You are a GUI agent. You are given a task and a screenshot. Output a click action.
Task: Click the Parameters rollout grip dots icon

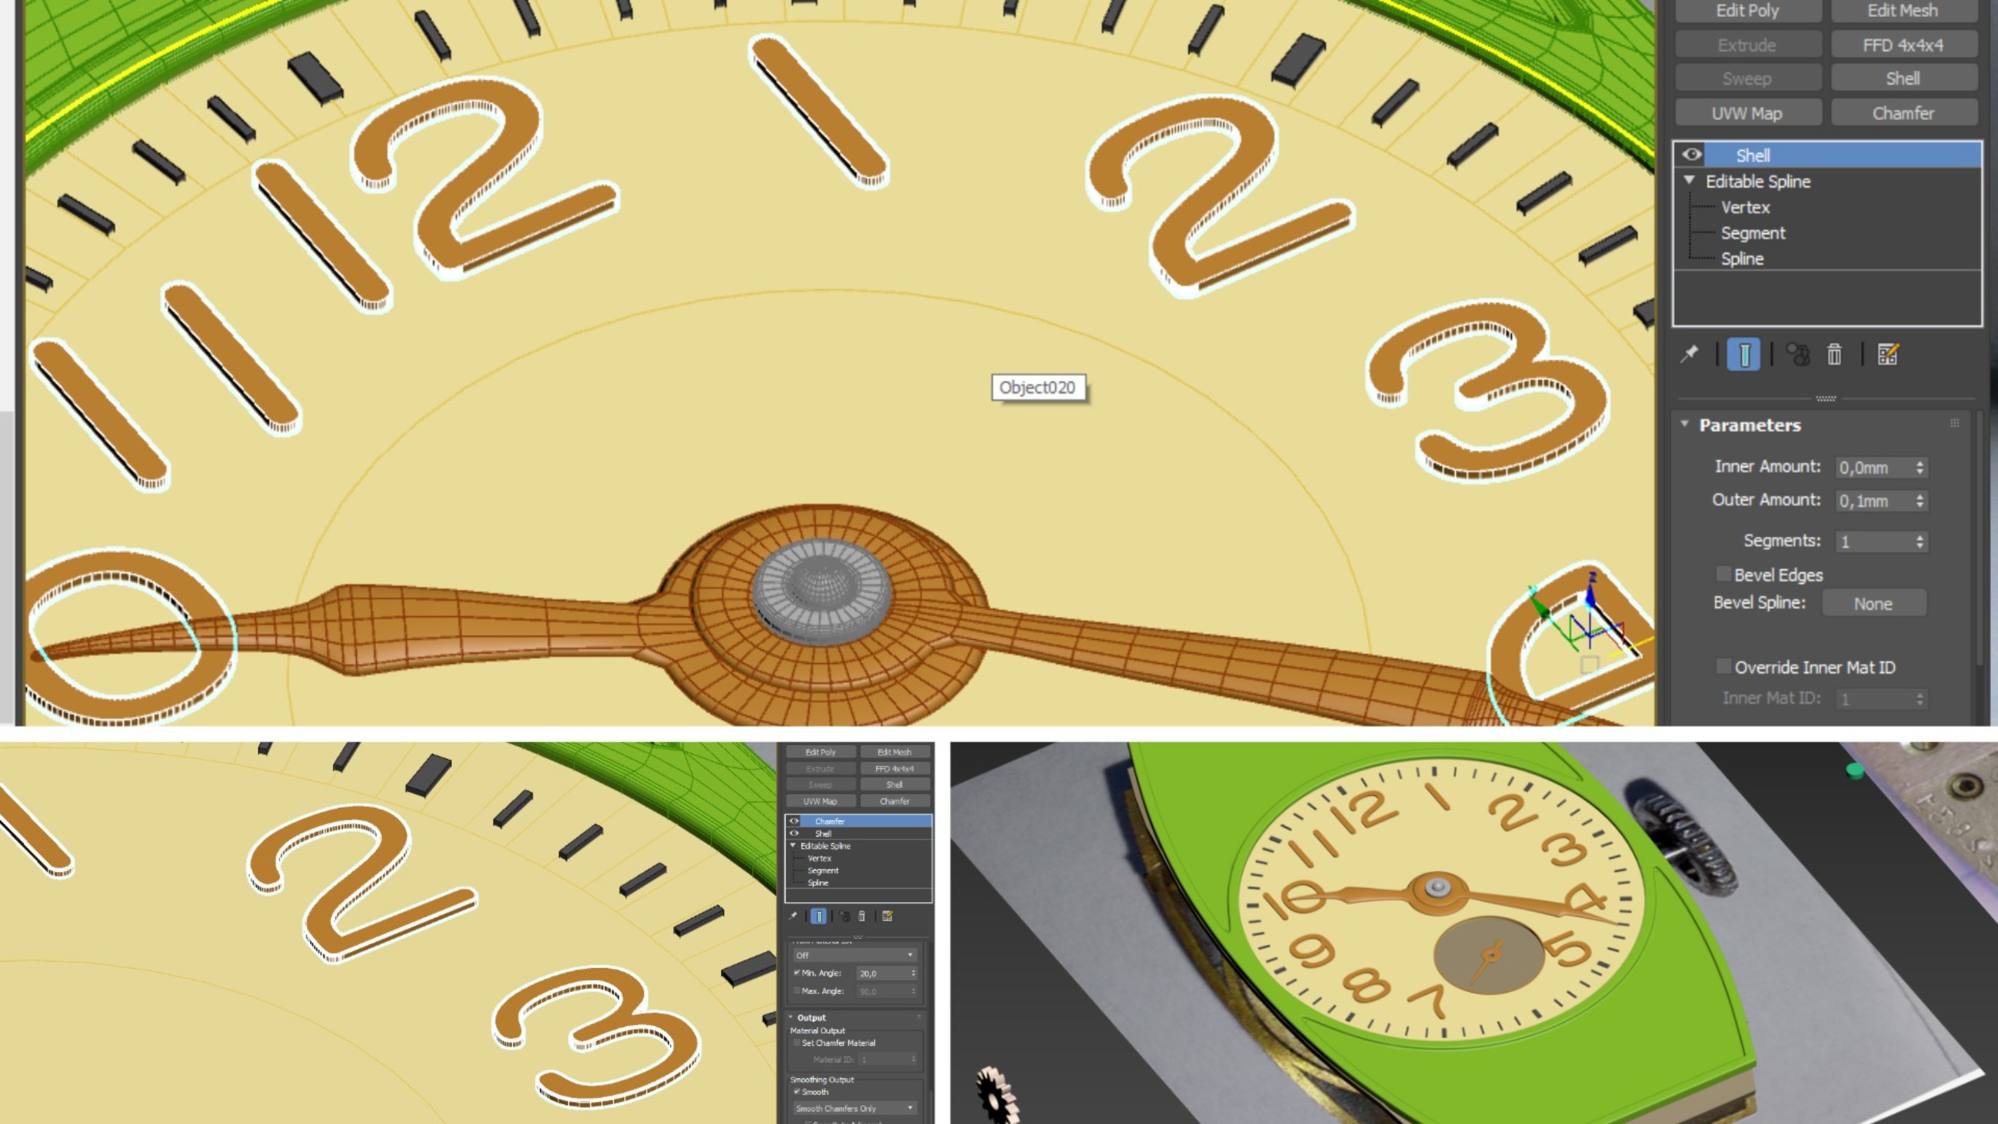pos(1954,424)
